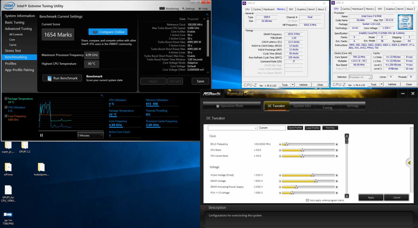Open the wPrime desktop folder
This screenshot has height=228, width=418.
click(x=8, y=169)
